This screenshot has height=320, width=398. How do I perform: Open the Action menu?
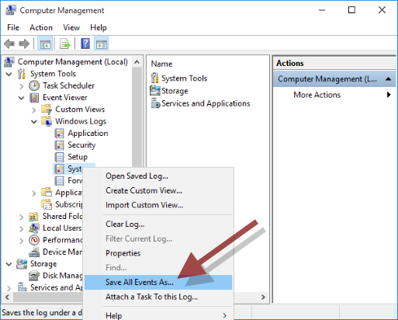pos(41,27)
